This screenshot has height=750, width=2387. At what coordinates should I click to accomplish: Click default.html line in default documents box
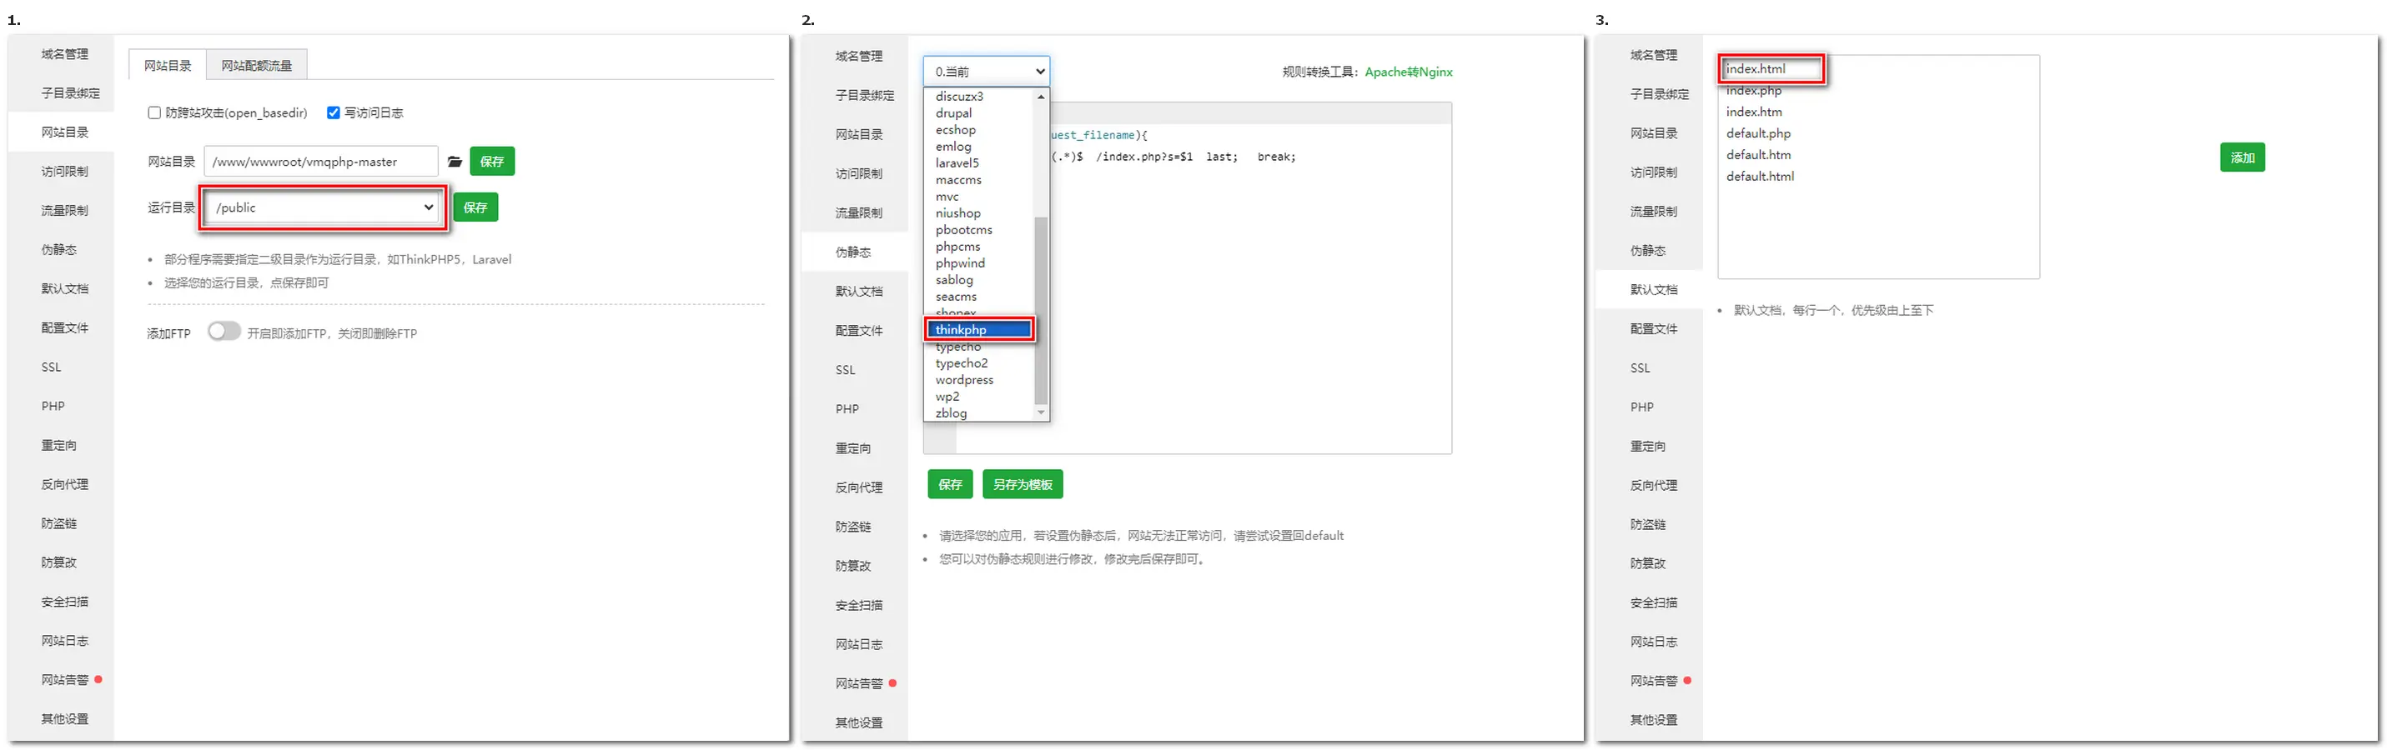(x=1760, y=176)
